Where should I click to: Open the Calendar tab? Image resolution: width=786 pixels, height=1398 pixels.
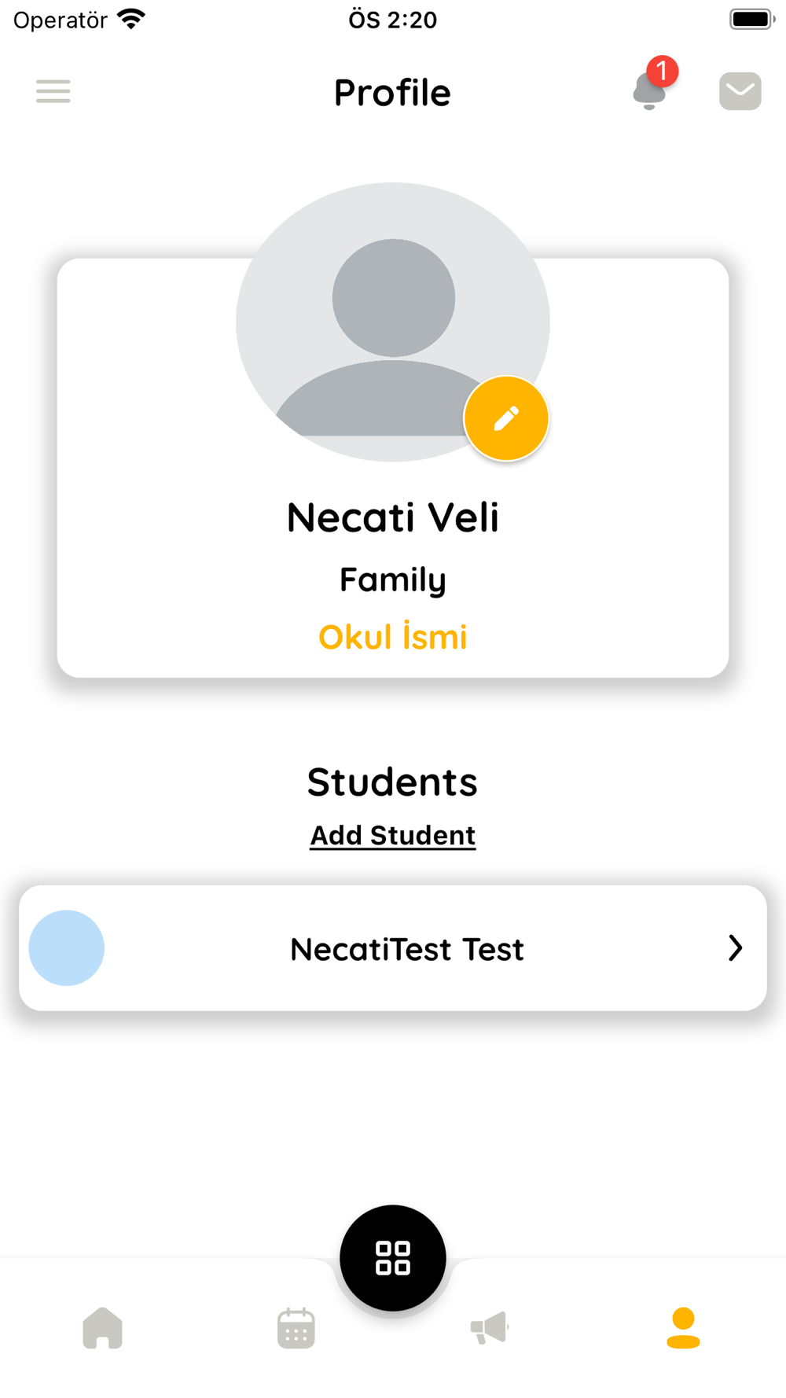pos(296,1328)
